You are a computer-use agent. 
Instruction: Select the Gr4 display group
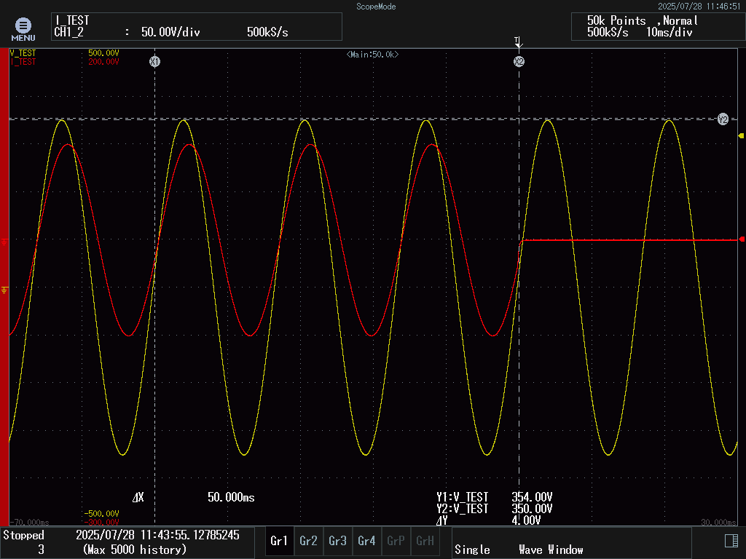click(x=366, y=541)
